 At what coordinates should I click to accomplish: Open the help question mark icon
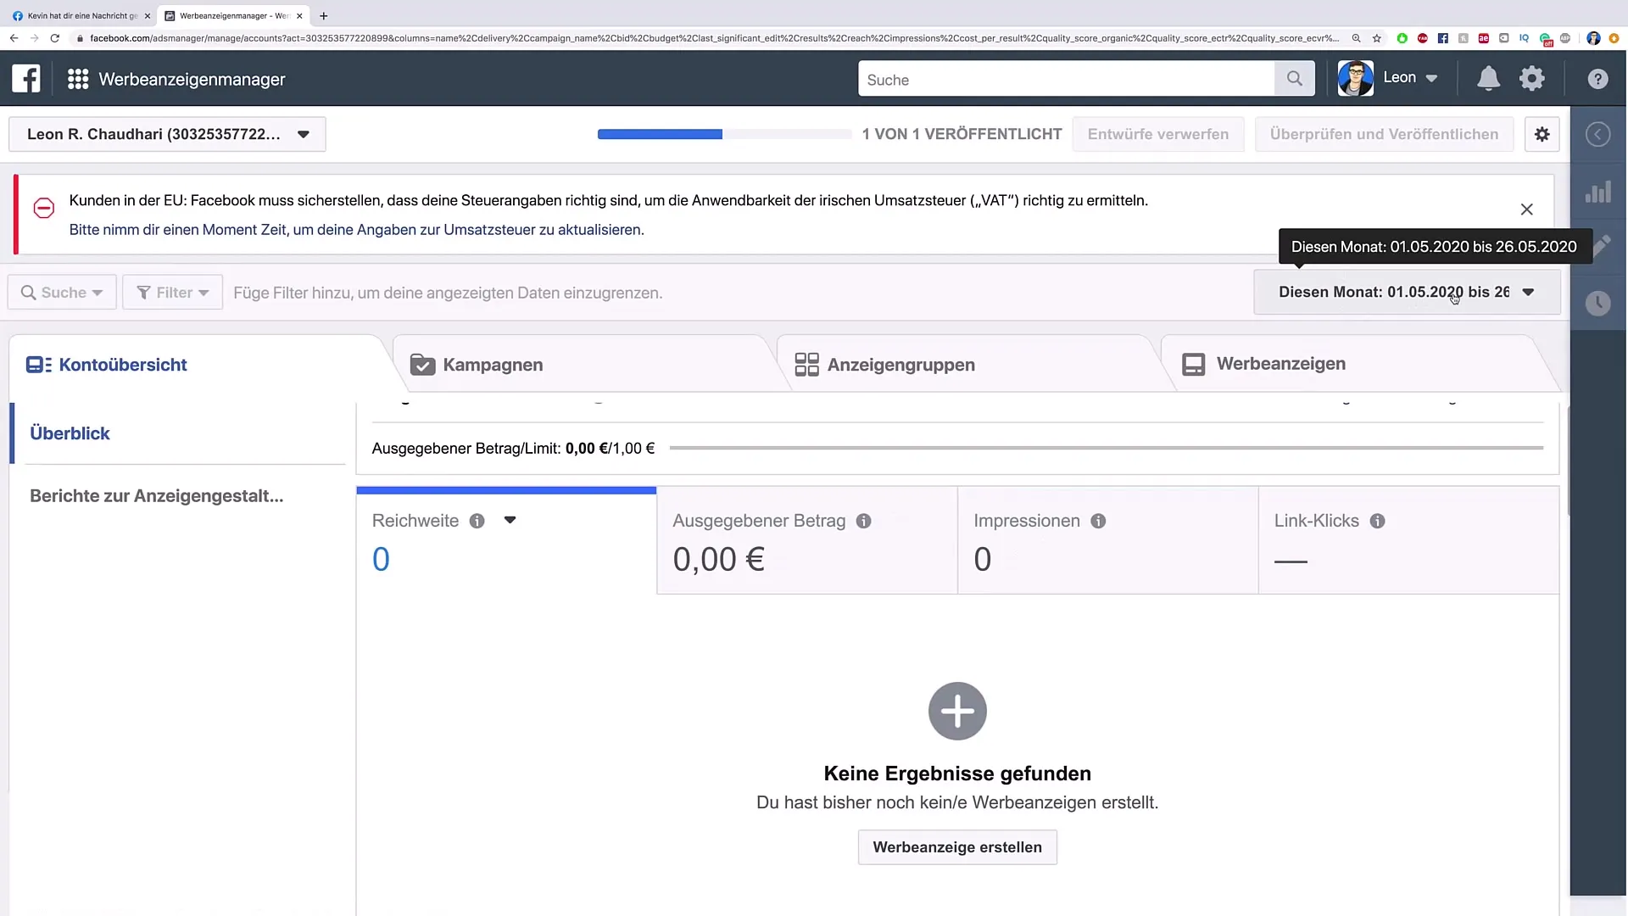tap(1597, 79)
